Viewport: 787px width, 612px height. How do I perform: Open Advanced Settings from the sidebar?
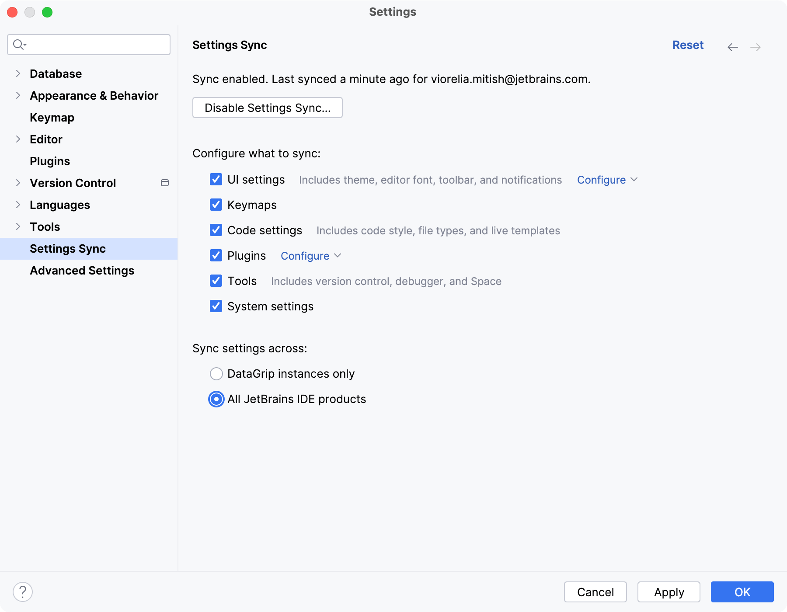(82, 270)
